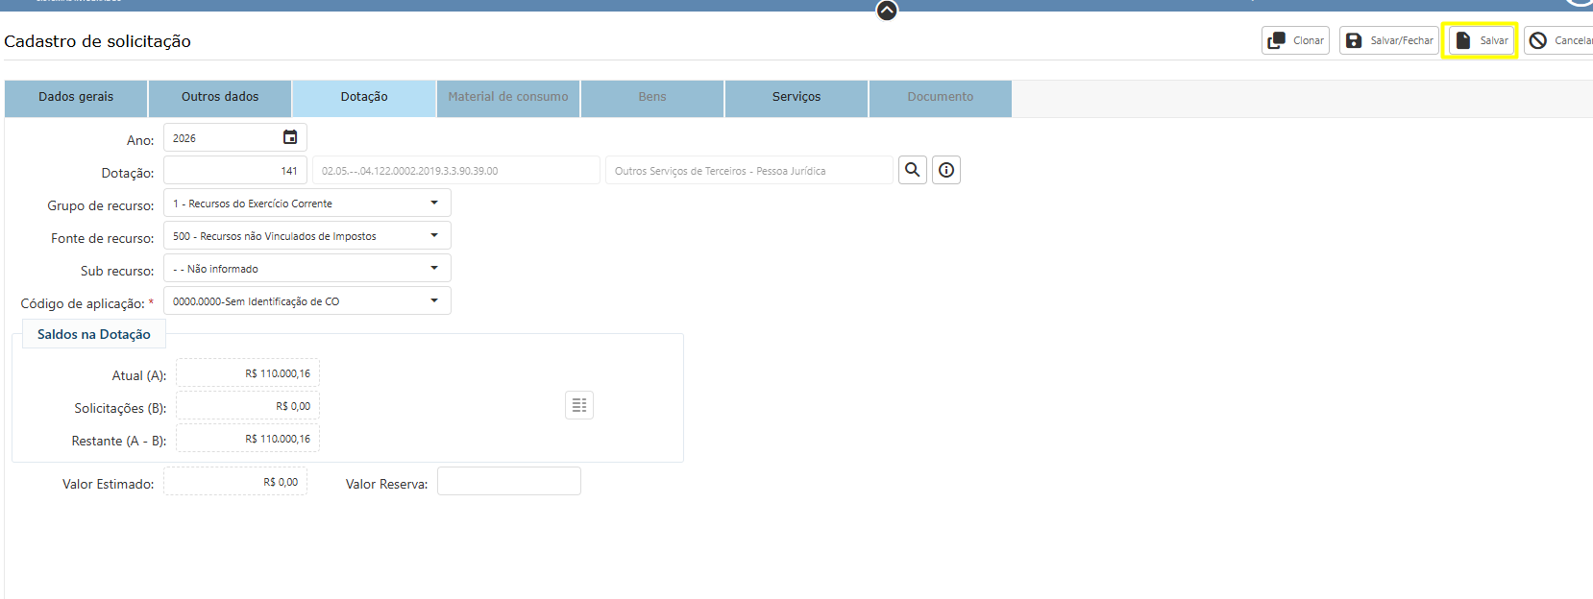Click the Clonar button

1295,40
